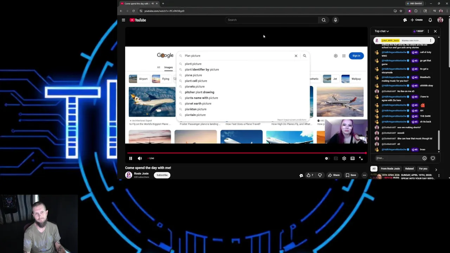This screenshot has width=450, height=253.
Task: Open more actions ellipsis under video
Action: click(364, 175)
